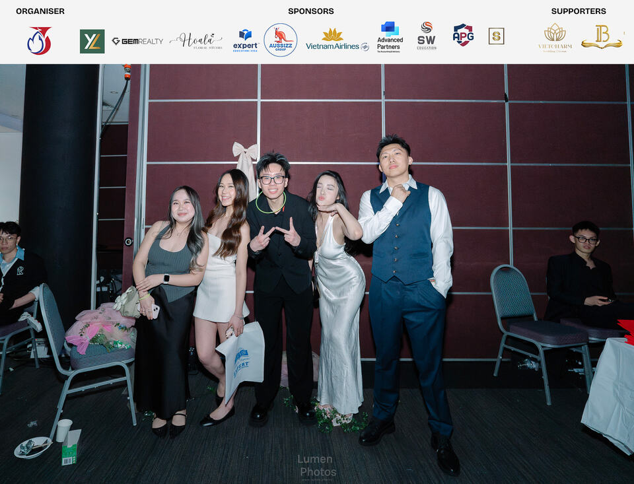Open the APG shield logo
Image resolution: width=634 pixels, height=484 pixels.
pos(464,35)
